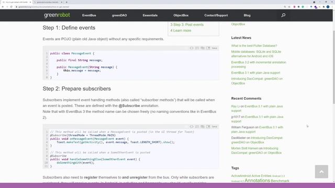Close the second browser tab
The image size is (335, 188).
(62, 2)
